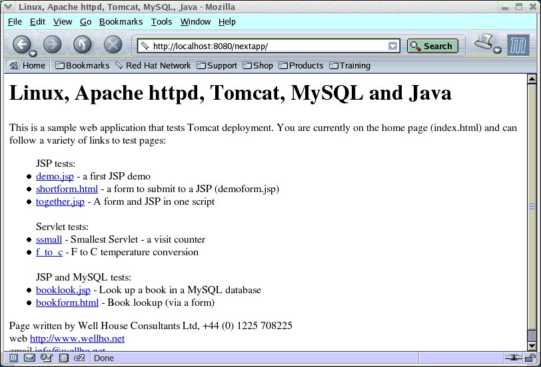Click the scrollbar down arrow
Screen dimensions: 541x367
coord(532,346)
